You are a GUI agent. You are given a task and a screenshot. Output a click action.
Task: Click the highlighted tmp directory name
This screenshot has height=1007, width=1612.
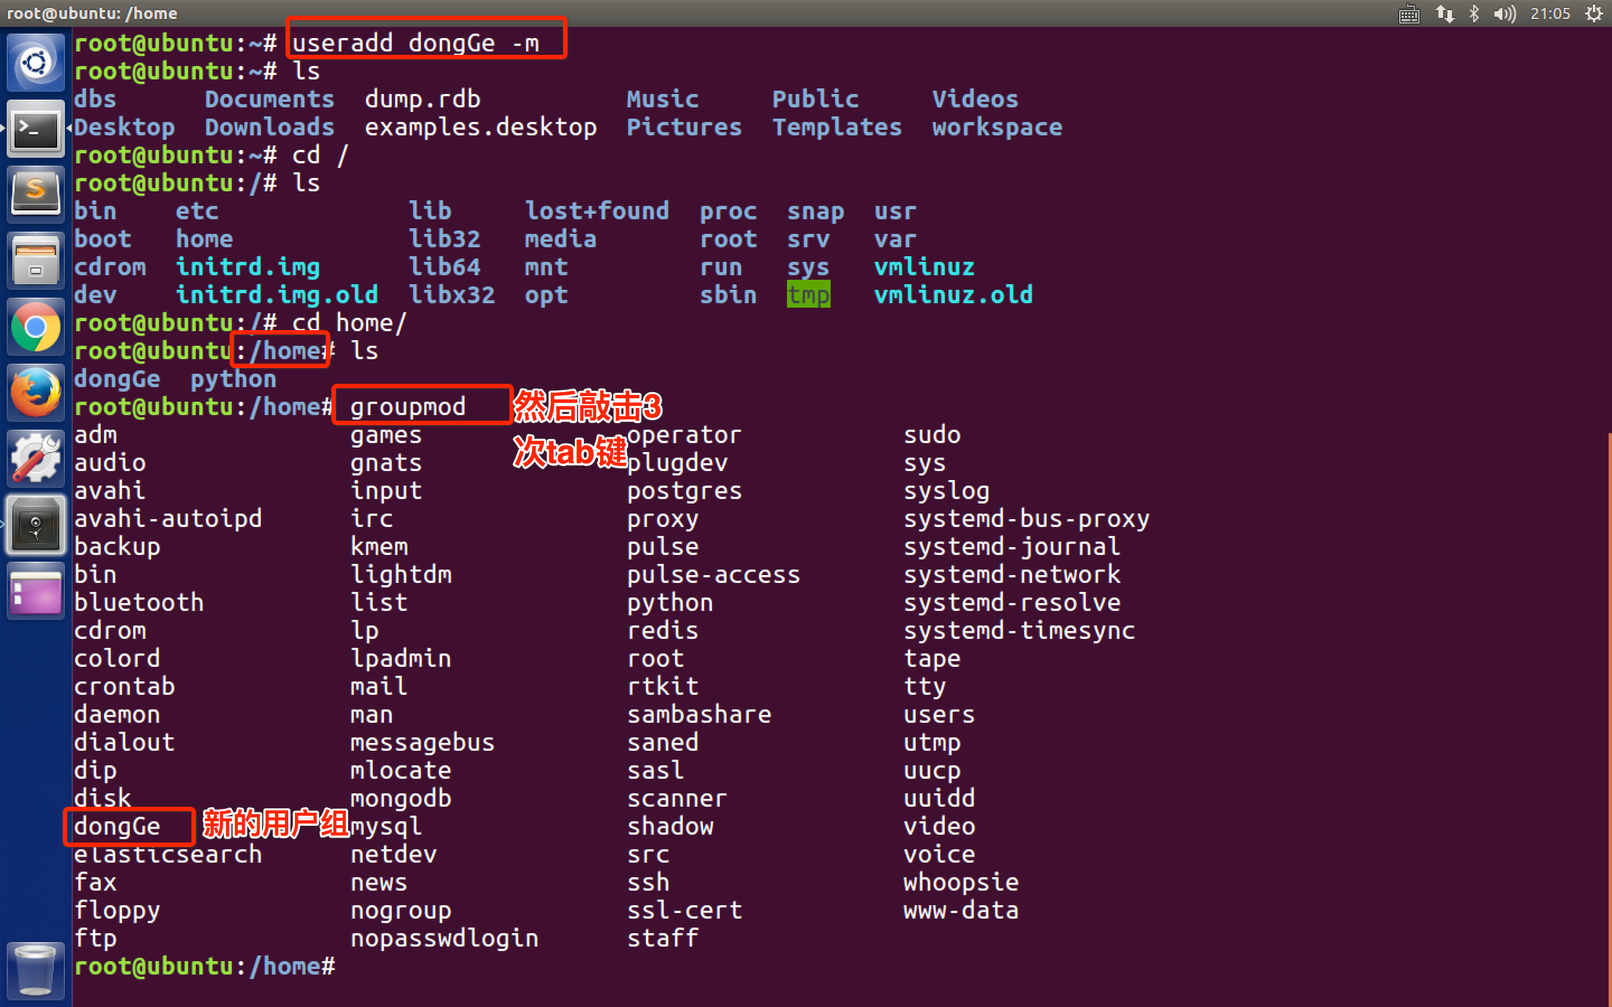pyautogui.click(x=808, y=295)
